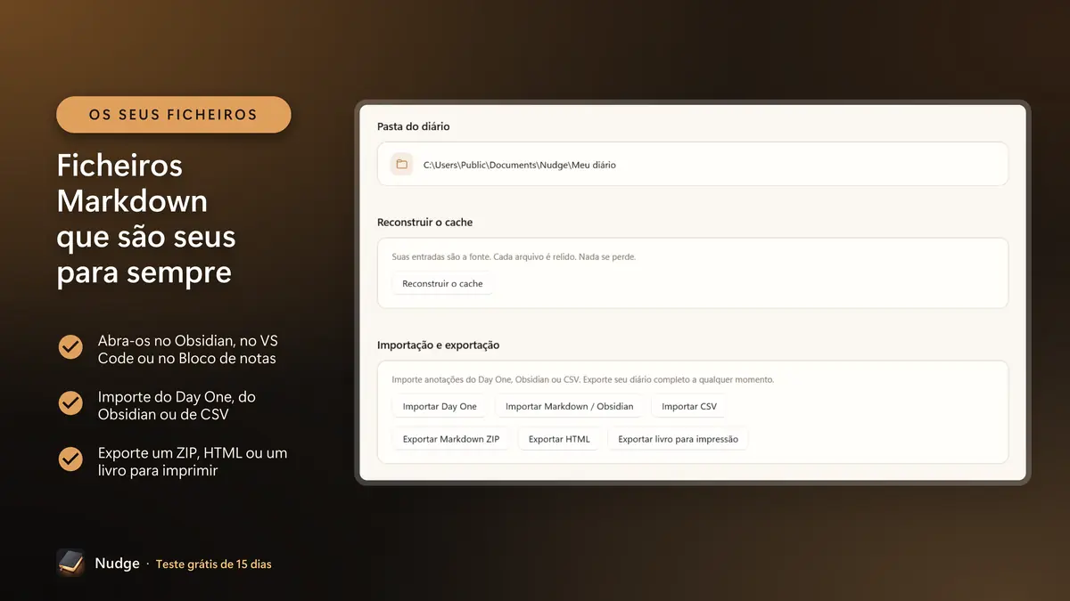Click the Nudge app name text
This screenshot has height=601, width=1070.
118,564
